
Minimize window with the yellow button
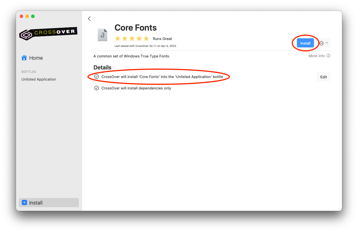coord(27,16)
